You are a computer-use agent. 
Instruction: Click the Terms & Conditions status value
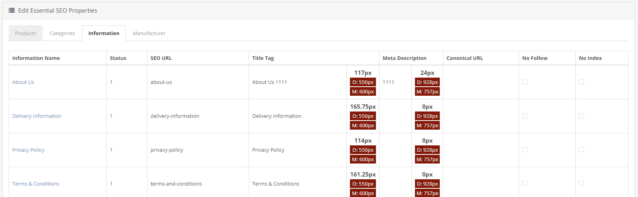(111, 184)
